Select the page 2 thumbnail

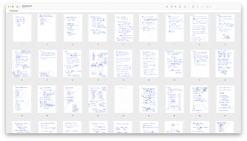(x=47, y=28)
